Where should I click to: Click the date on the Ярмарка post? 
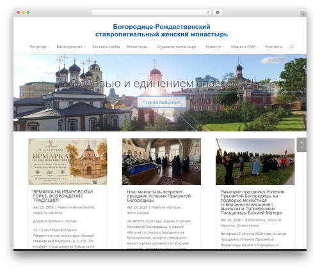pyautogui.click(x=44, y=207)
